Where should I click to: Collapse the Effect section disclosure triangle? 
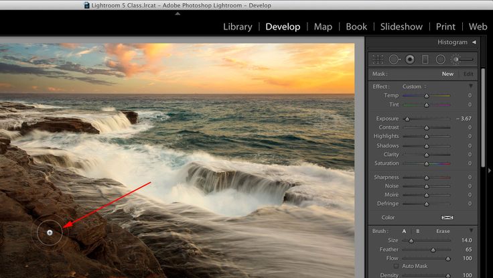(470, 86)
